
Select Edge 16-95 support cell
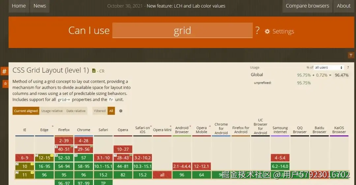click(x=44, y=166)
